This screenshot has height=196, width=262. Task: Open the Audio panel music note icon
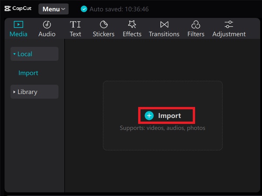click(47, 24)
